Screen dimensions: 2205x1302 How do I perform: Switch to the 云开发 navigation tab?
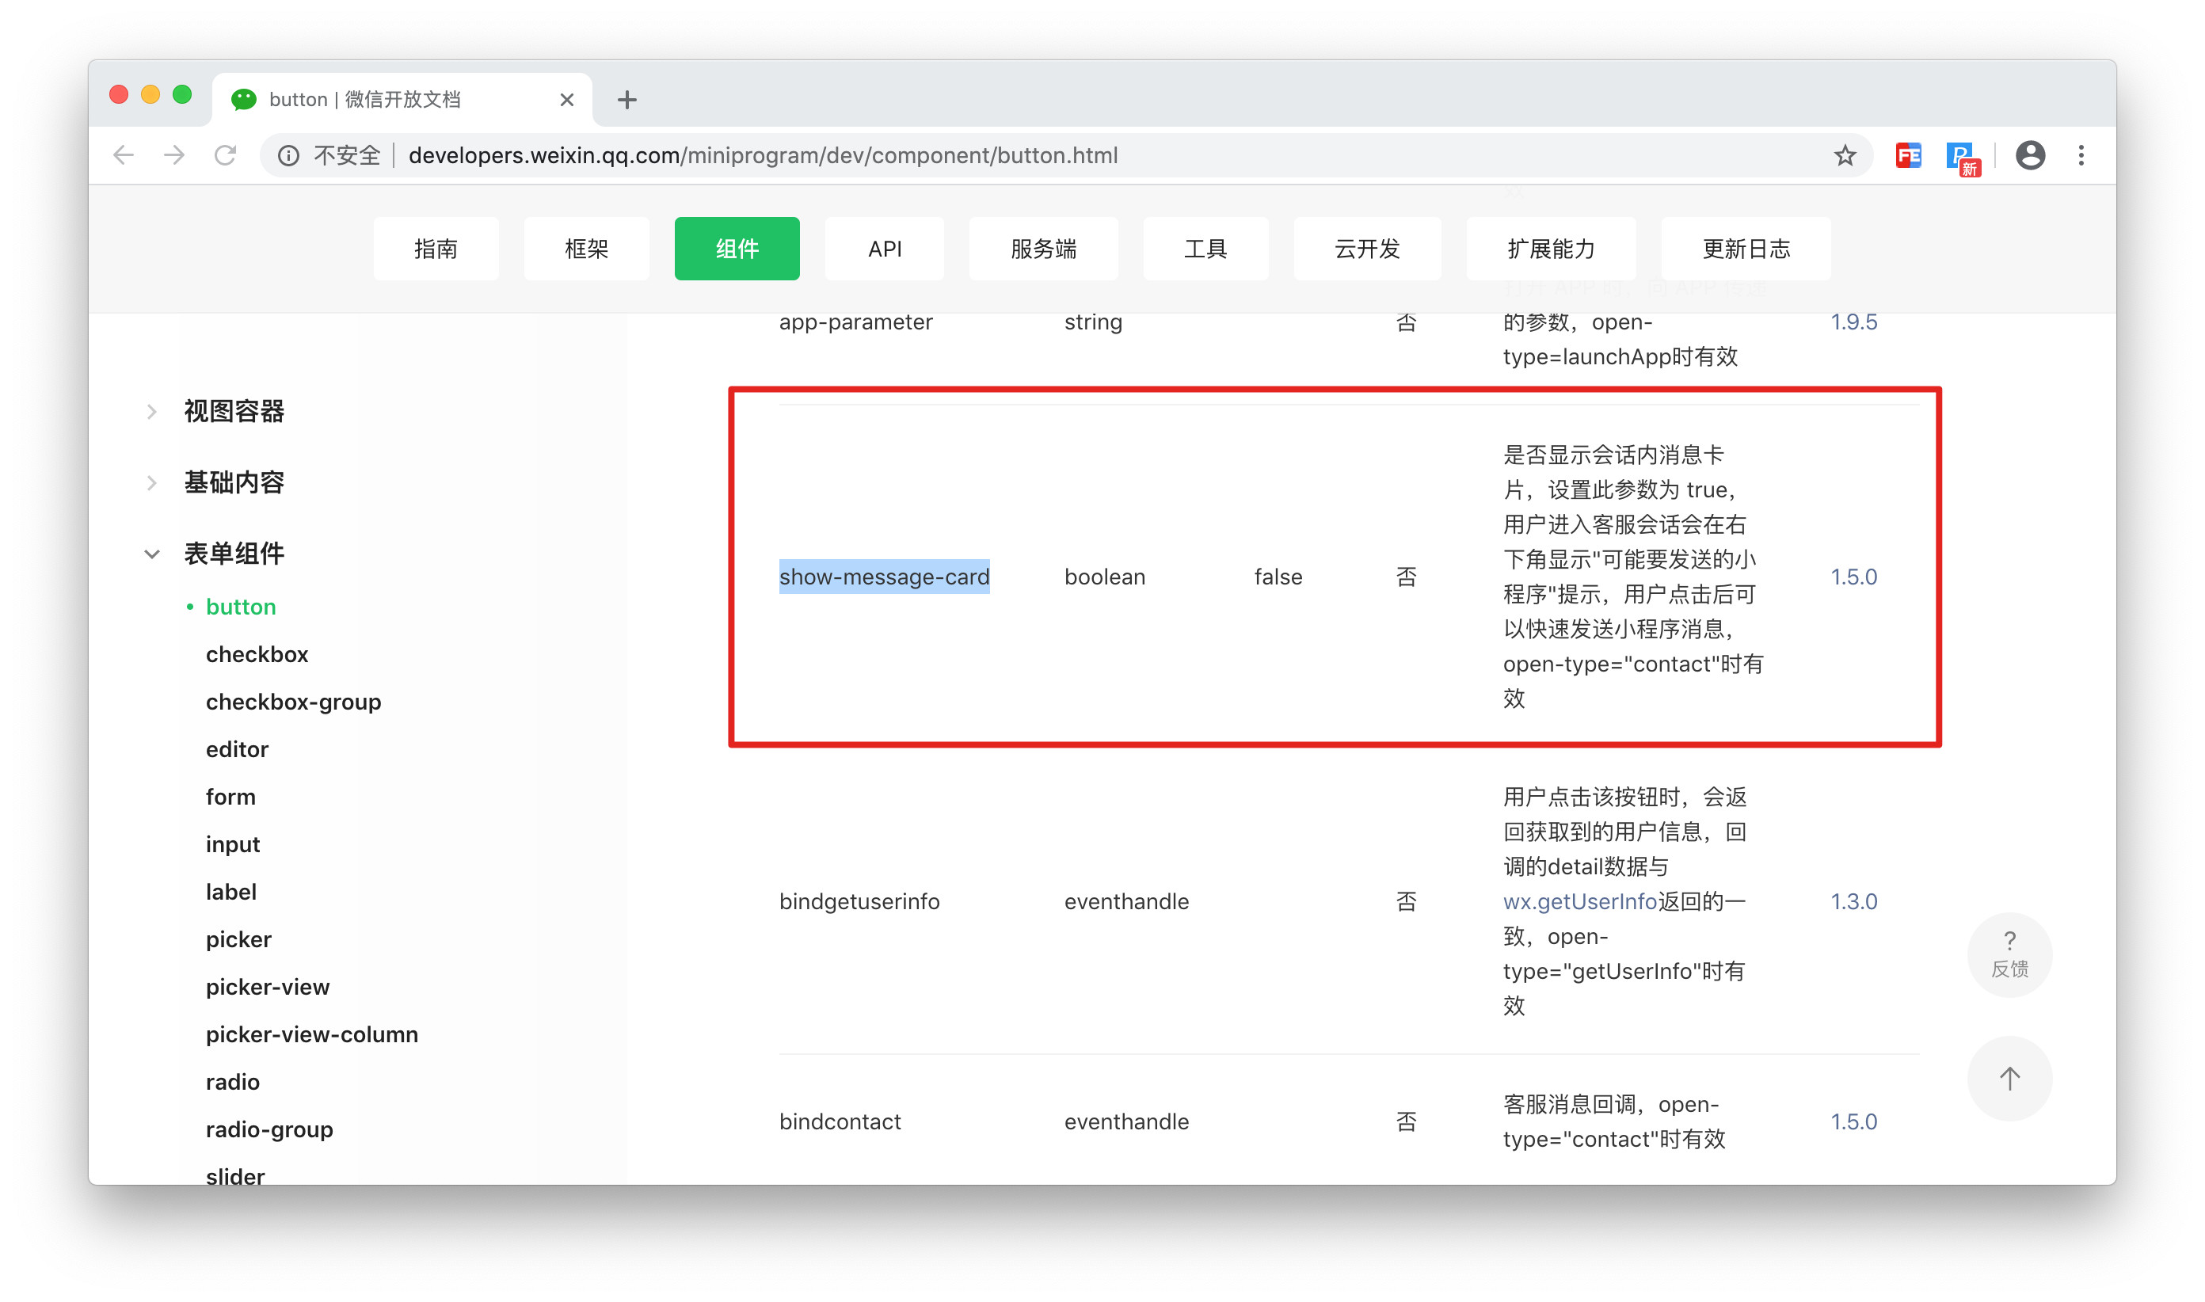pyautogui.click(x=1366, y=249)
